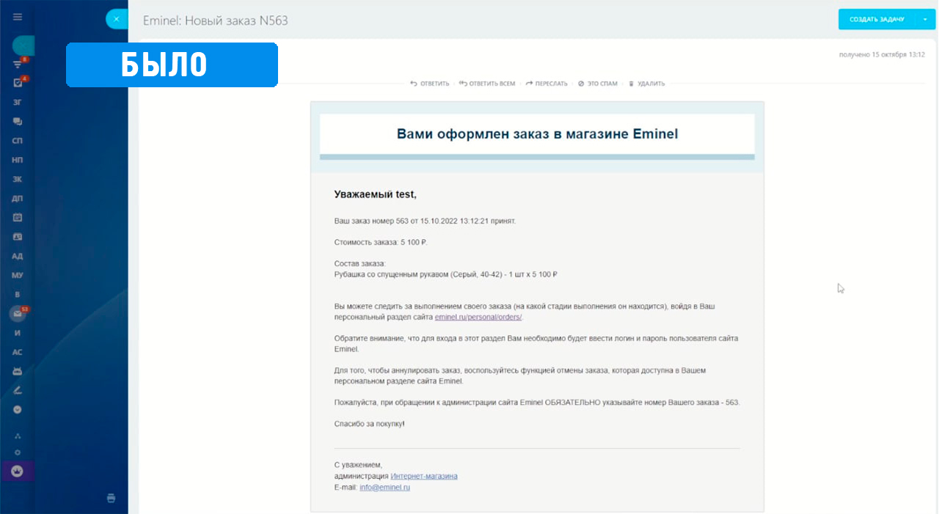Open the ЗК sidebar item

point(18,179)
